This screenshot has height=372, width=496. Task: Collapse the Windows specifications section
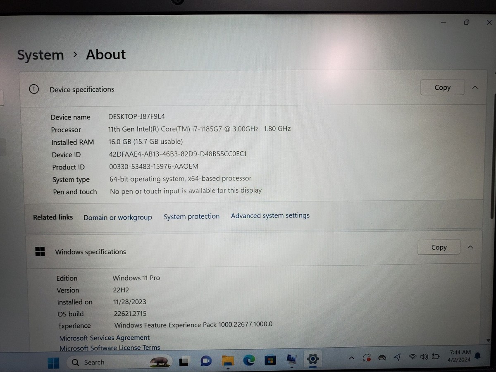[x=470, y=247]
